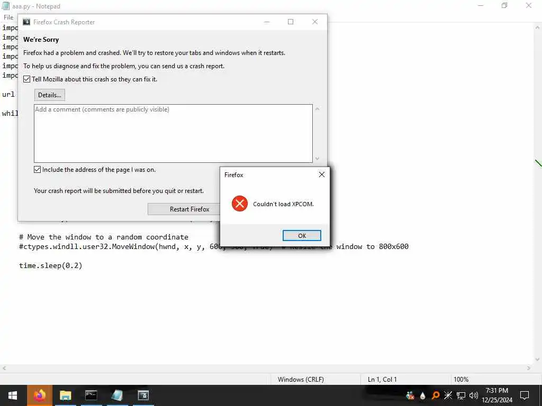Click the Firefox taskbar icon
Image resolution: width=542 pixels, height=406 pixels.
click(x=39, y=395)
